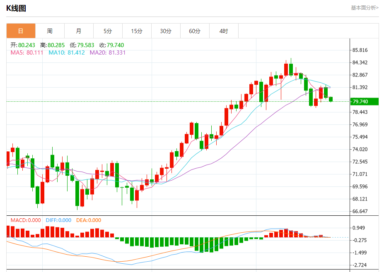Open the 15分 interval tab
Image resolution: width=384 pixels, height=272 pixels.
137,31
